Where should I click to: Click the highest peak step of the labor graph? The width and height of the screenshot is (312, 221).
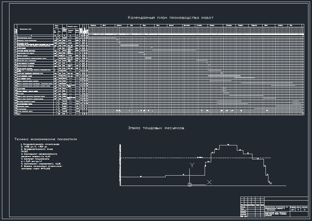click(228, 145)
